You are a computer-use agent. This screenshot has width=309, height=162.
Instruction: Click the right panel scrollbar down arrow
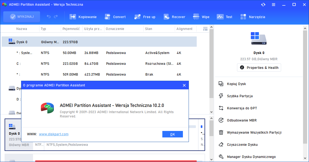click(305, 158)
